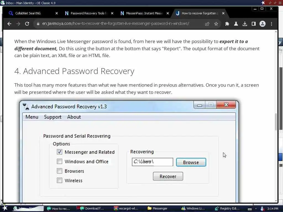
Task: Close the How to recover forgotten tab
Action: click(223, 13)
